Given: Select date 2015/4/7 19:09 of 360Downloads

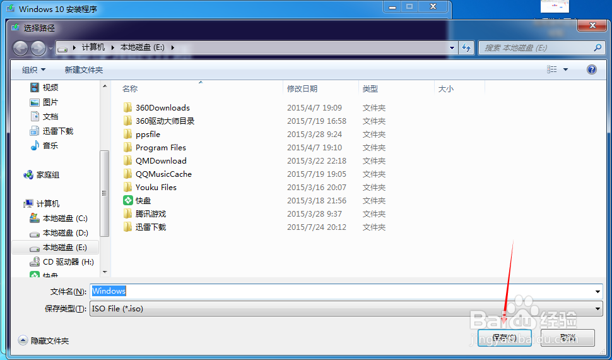Looking at the screenshot, I should click(315, 107).
